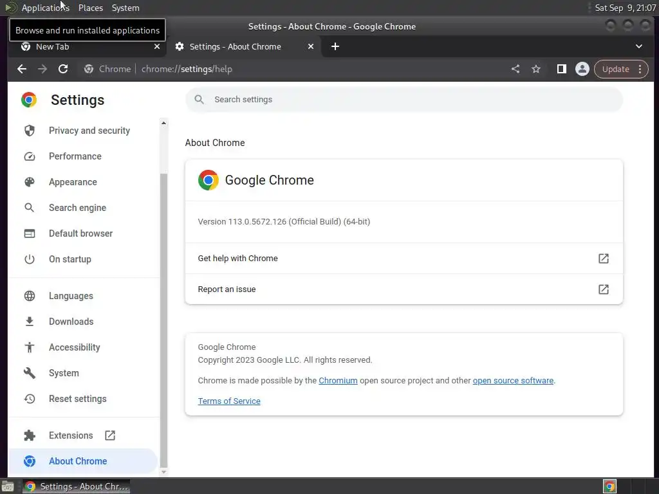Click the Chrome logo next to Settings heading
The height and width of the screenshot is (494, 659).
[29, 100]
